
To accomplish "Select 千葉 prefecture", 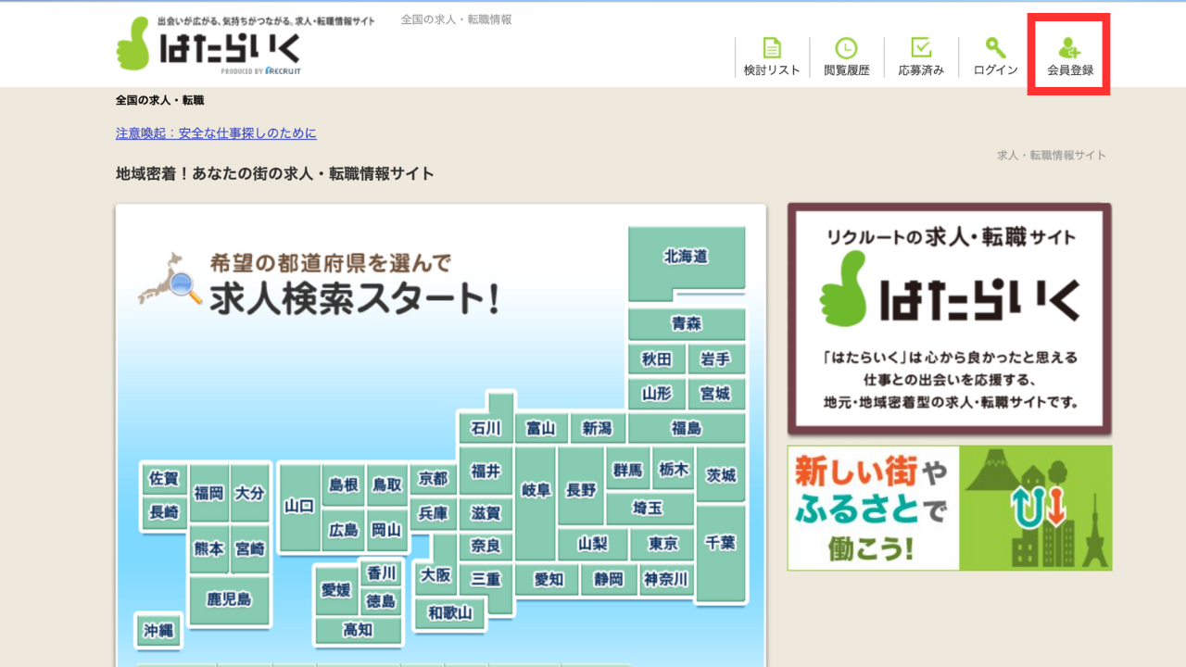I will (721, 554).
